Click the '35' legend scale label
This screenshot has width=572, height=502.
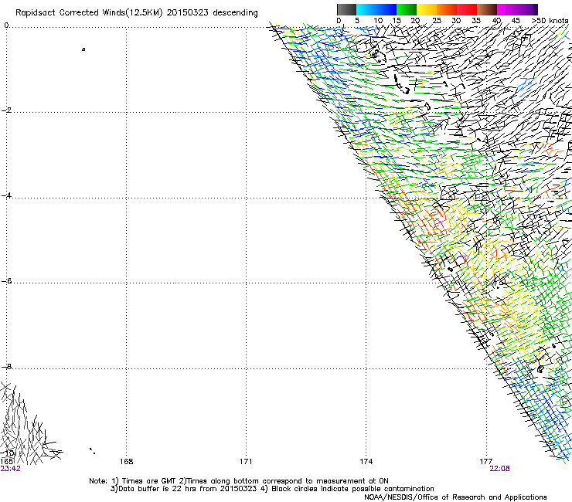click(476, 21)
